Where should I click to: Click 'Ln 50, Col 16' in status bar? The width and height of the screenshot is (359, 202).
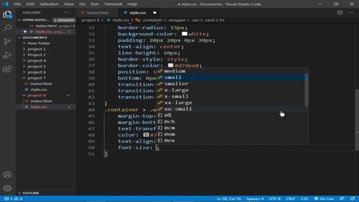228,199
